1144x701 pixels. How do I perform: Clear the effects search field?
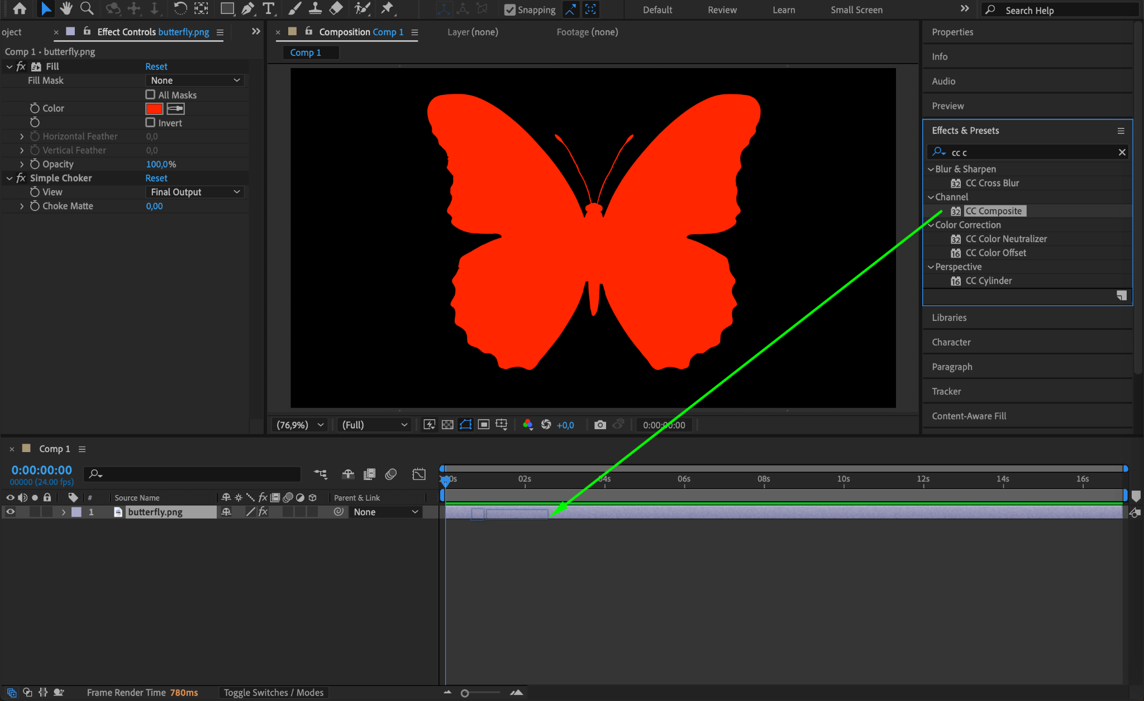(1122, 152)
